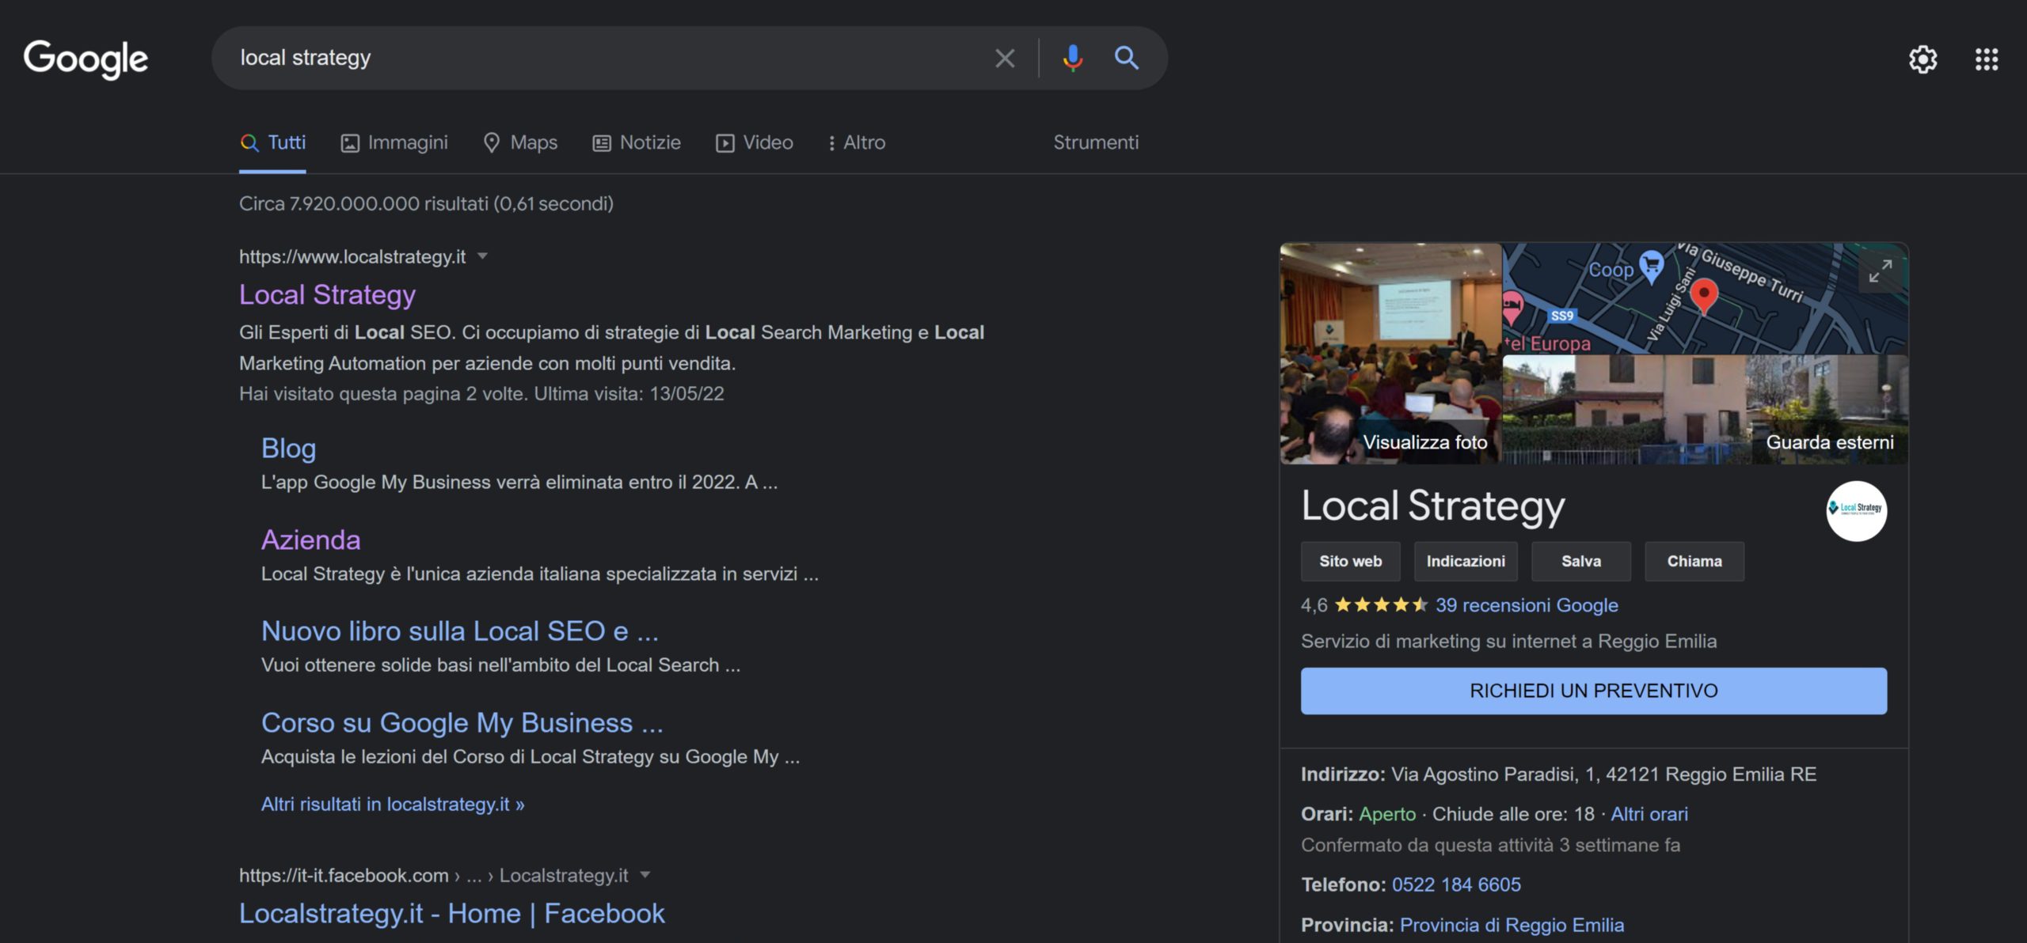Screen dimensions: 2027x943
Task: Open dropdown arrow next to facebook.com URL
Action: coord(645,875)
